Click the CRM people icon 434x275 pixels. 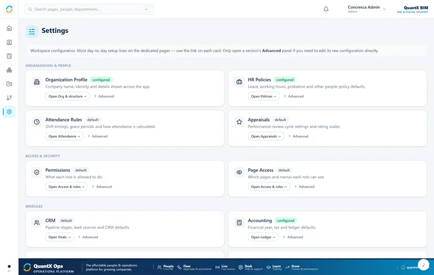(x=37, y=223)
